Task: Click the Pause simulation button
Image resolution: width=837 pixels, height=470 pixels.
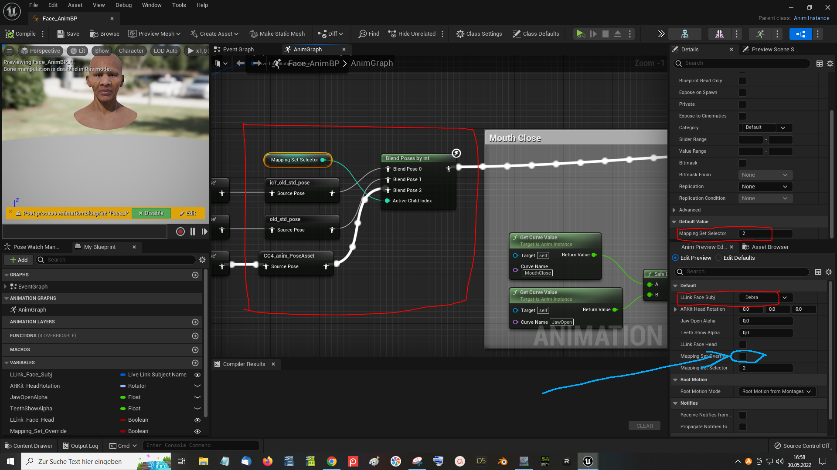Action: [x=192, y=231]
